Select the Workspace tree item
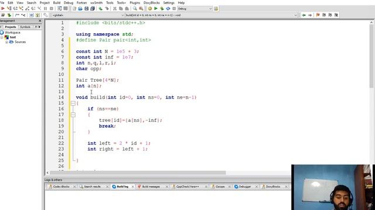 click(12, 33)
